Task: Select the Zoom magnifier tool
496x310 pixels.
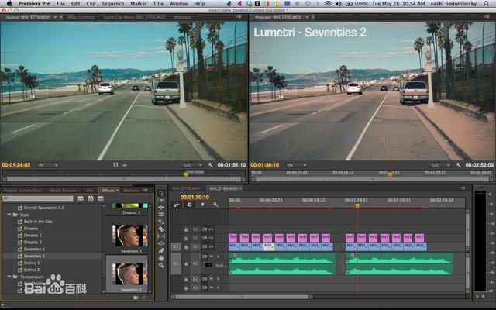Action: tap(161, 265)
